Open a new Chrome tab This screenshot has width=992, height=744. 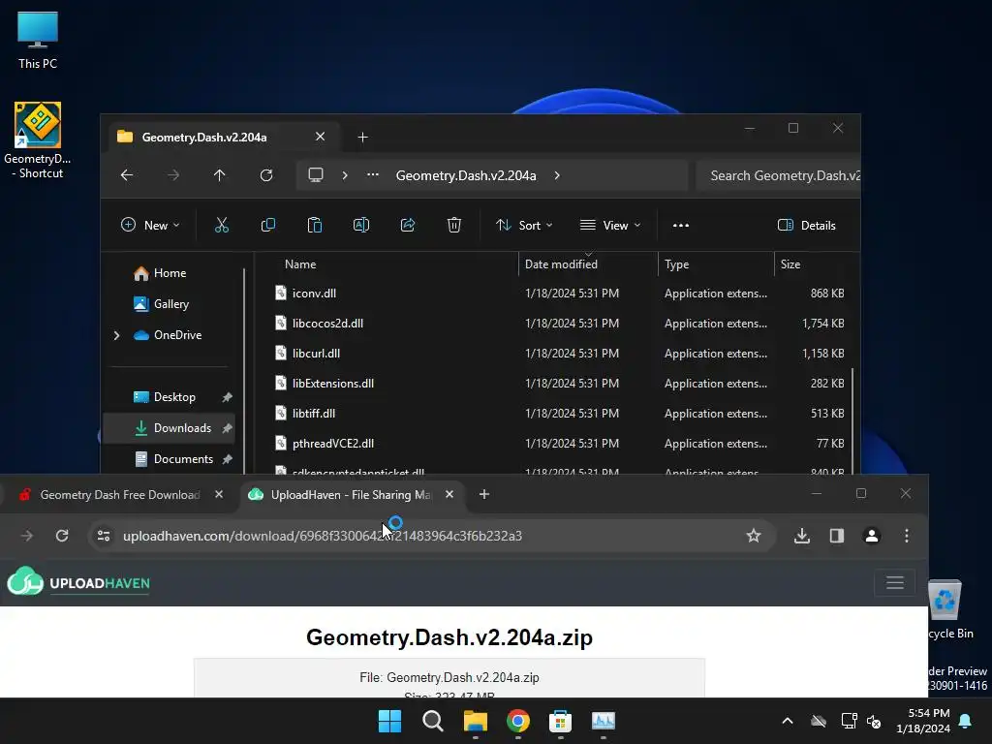(x=484, y=495)
